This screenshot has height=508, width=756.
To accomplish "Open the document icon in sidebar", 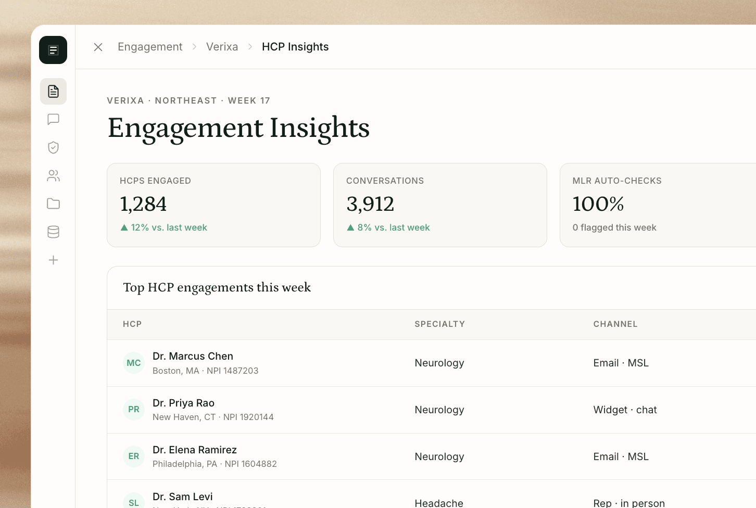I will click(53, 92).
